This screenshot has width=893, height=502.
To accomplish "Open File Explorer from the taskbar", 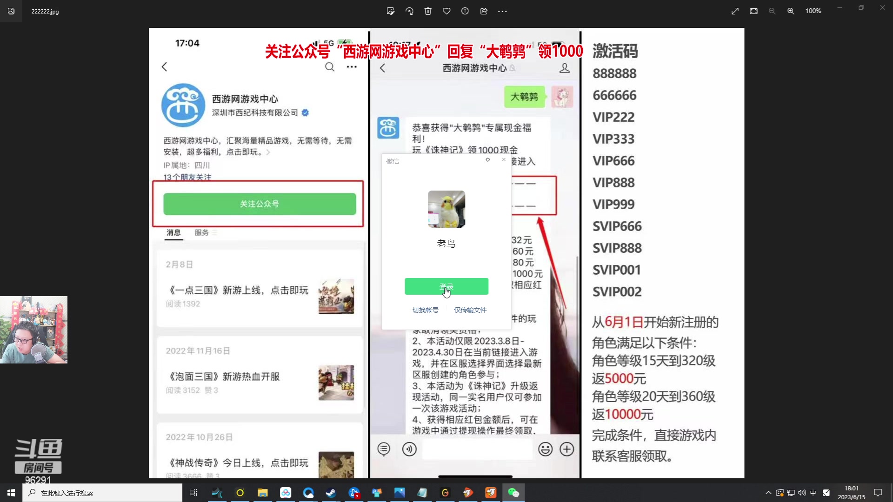I will pyautogui.click(x=263, y=493).
